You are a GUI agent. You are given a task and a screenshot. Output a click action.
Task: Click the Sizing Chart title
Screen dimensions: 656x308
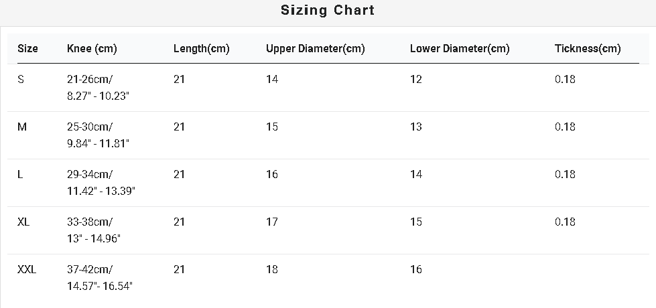click(x=328, y=10)
